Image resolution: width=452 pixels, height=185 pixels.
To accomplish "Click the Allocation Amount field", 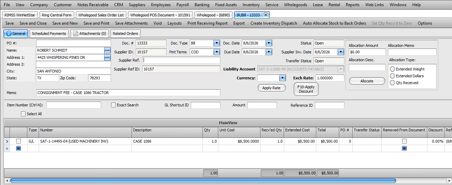I will [367, 52].
